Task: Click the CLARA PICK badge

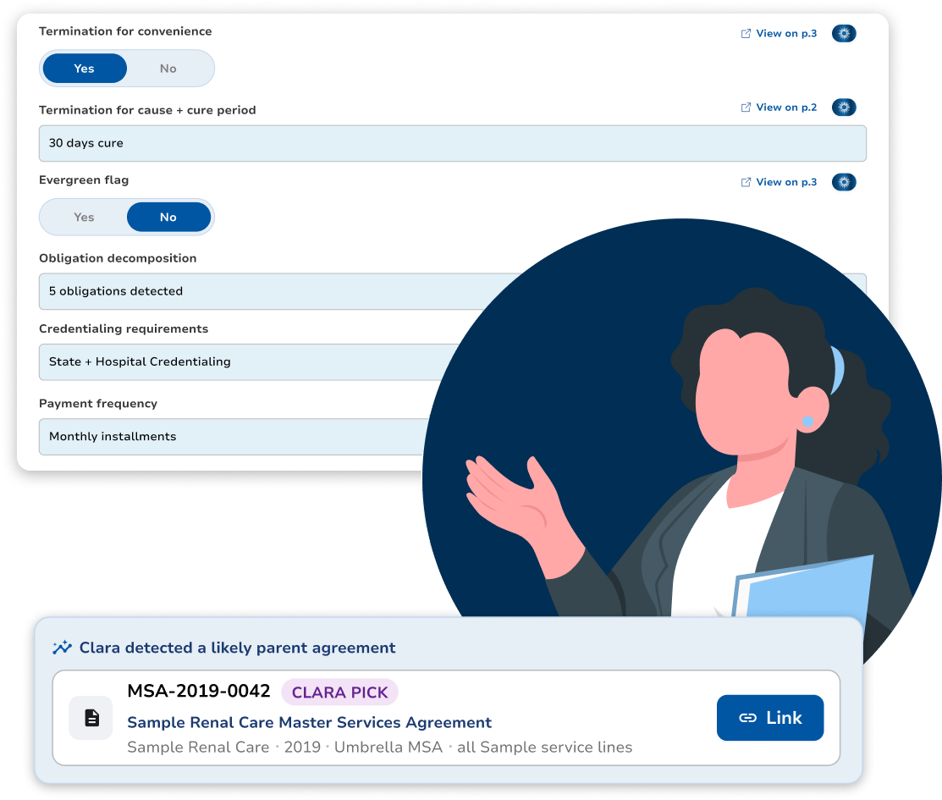Action: (x=340, y=692)
